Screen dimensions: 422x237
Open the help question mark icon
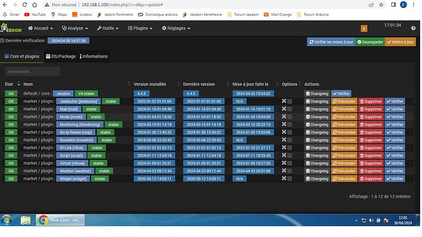click(413, 28)
